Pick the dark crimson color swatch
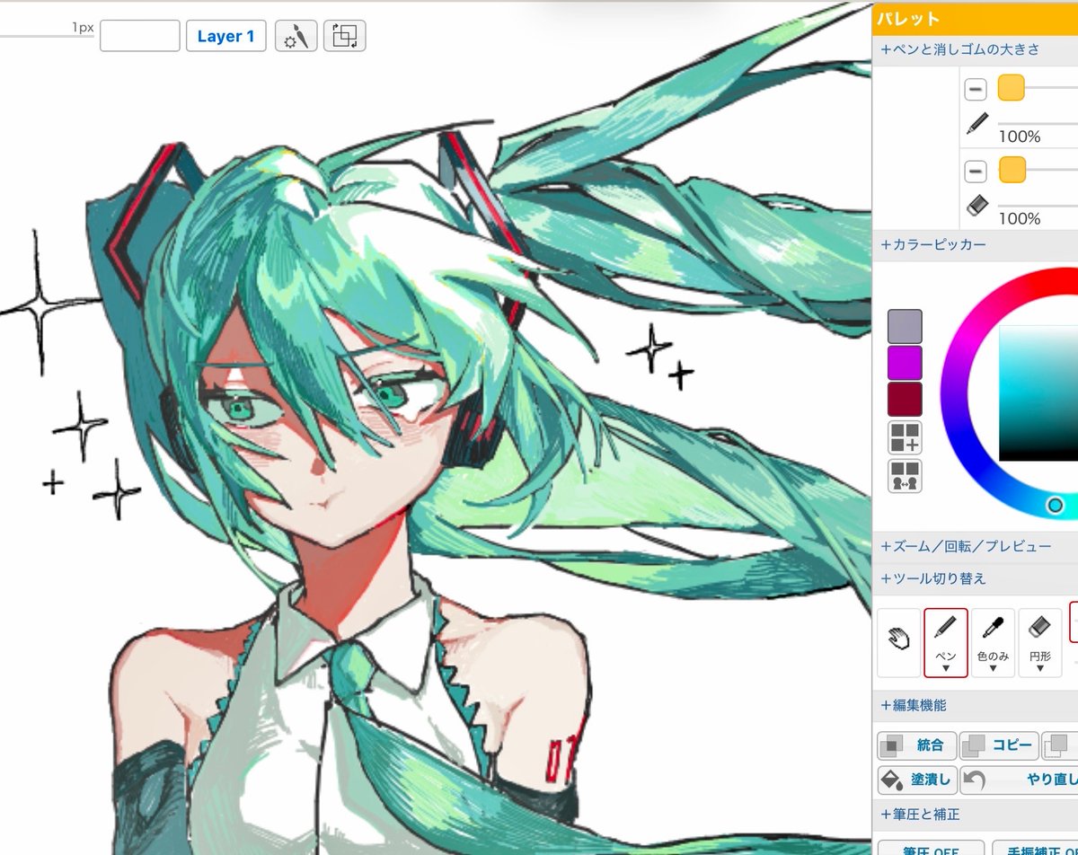The width and height of the screenshot is (1078, 855). pos(905,399)
